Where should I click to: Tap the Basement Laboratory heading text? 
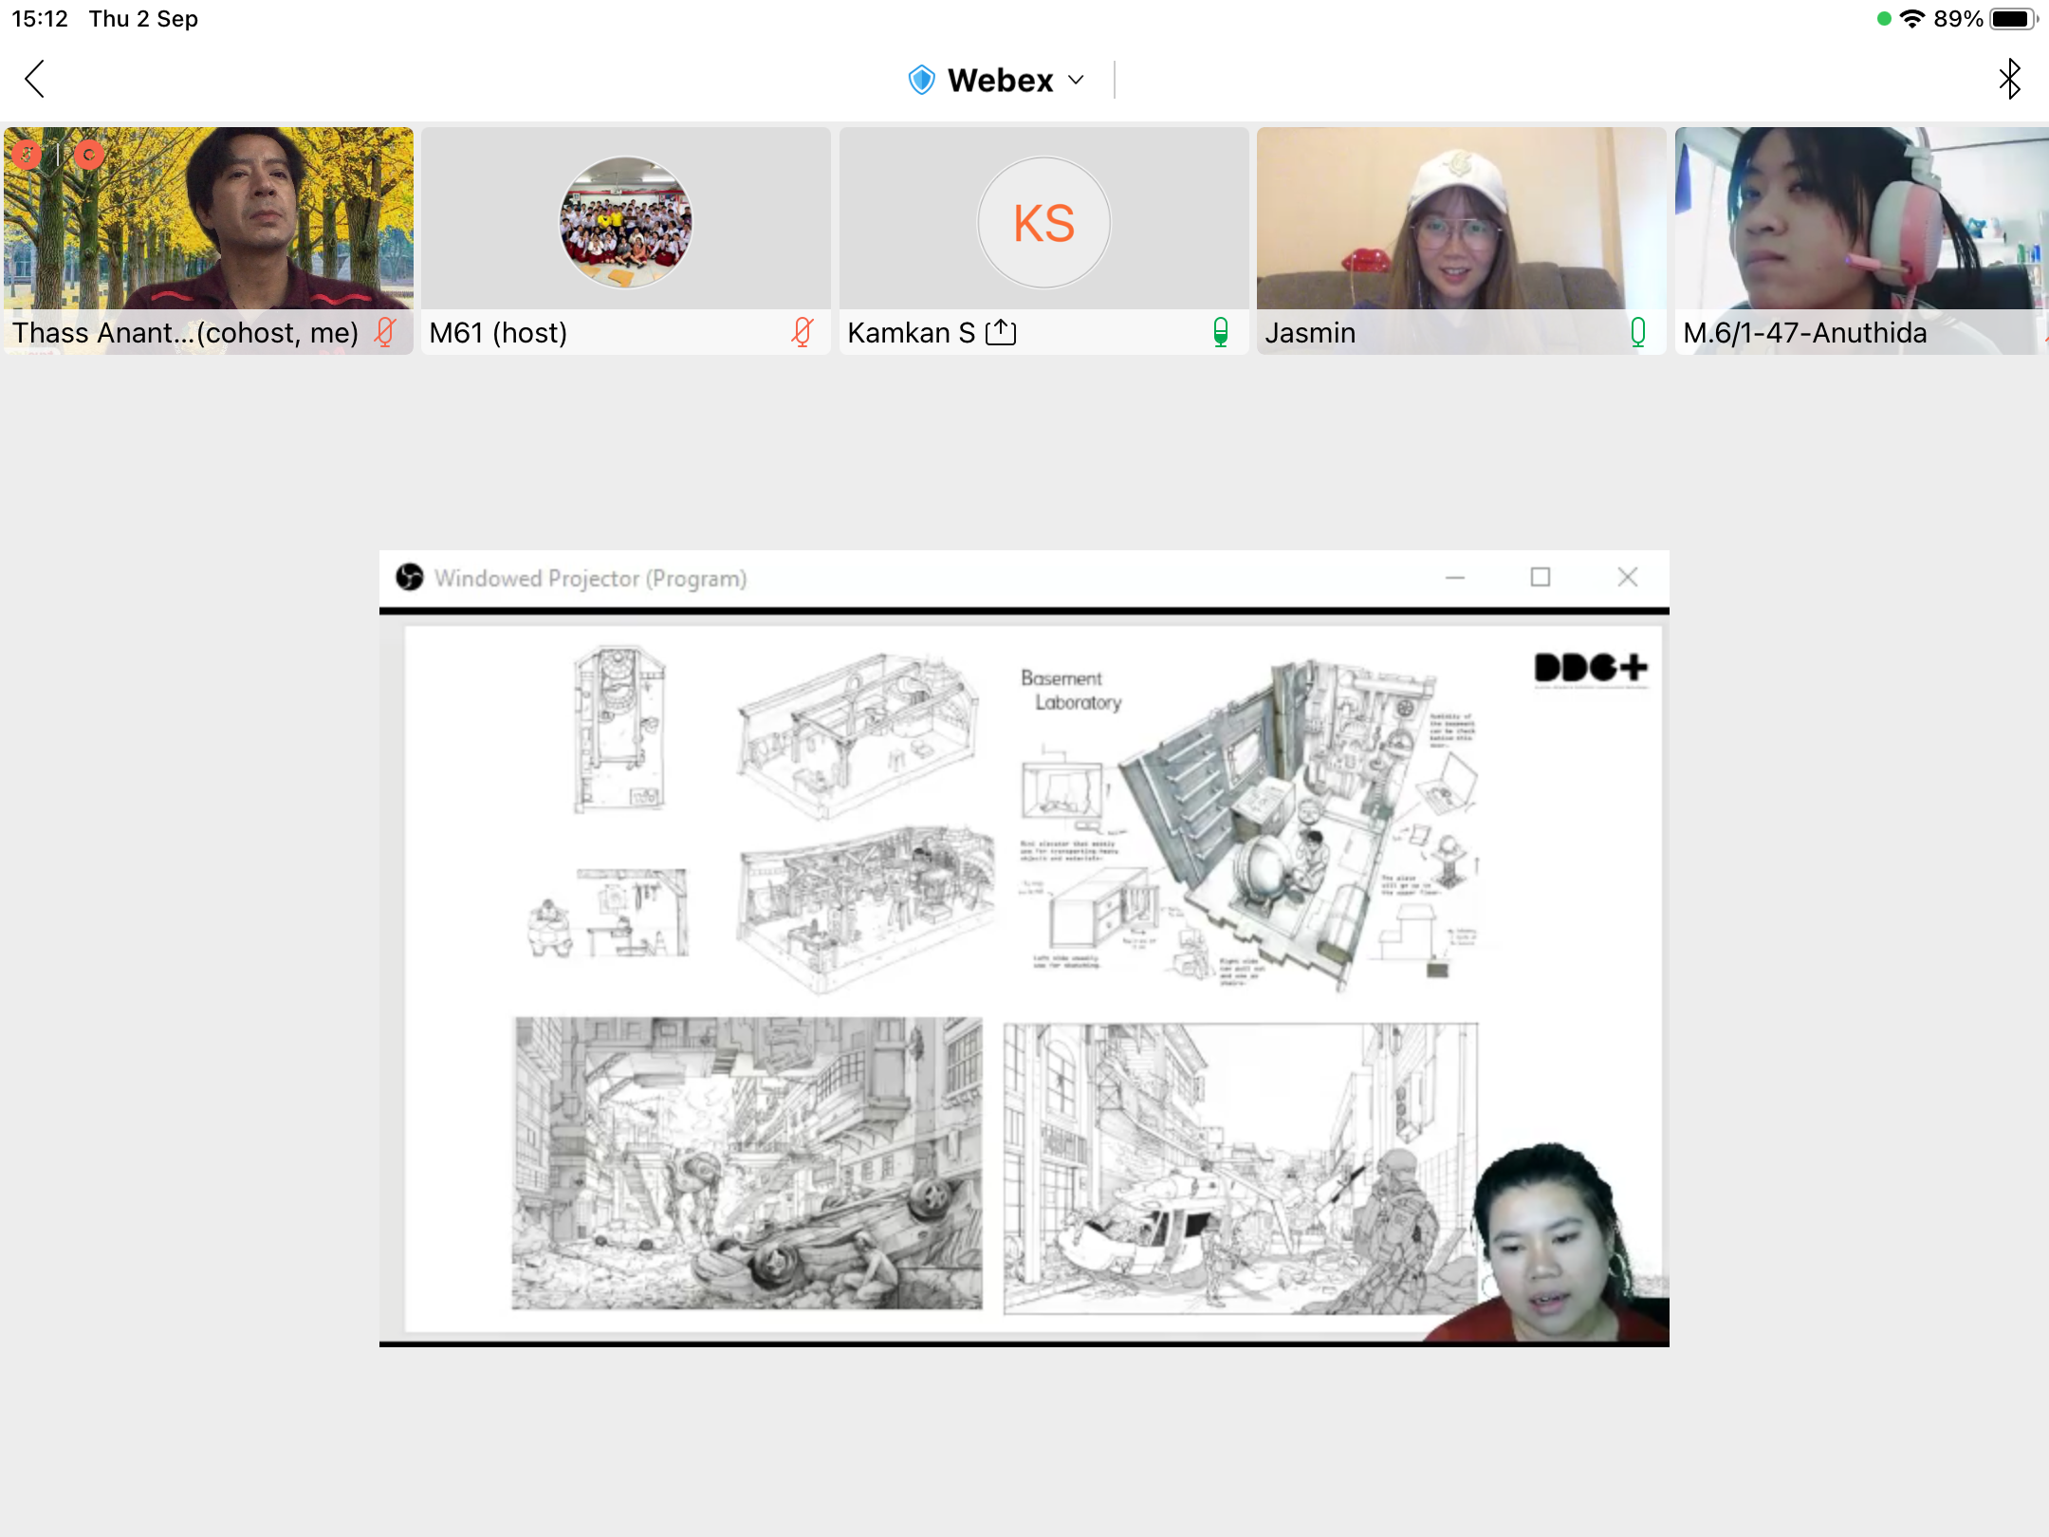click(1071, 690)
